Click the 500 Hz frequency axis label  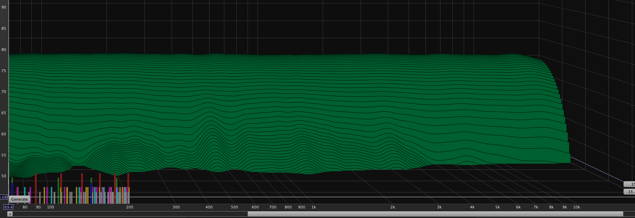(234, 207)
